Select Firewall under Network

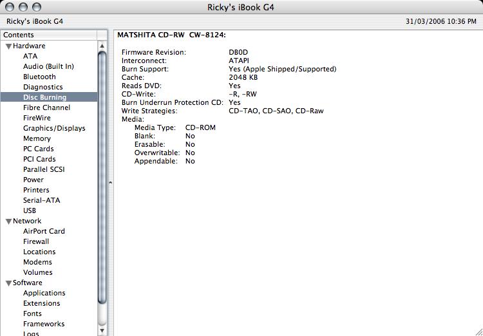pos(36,241)
